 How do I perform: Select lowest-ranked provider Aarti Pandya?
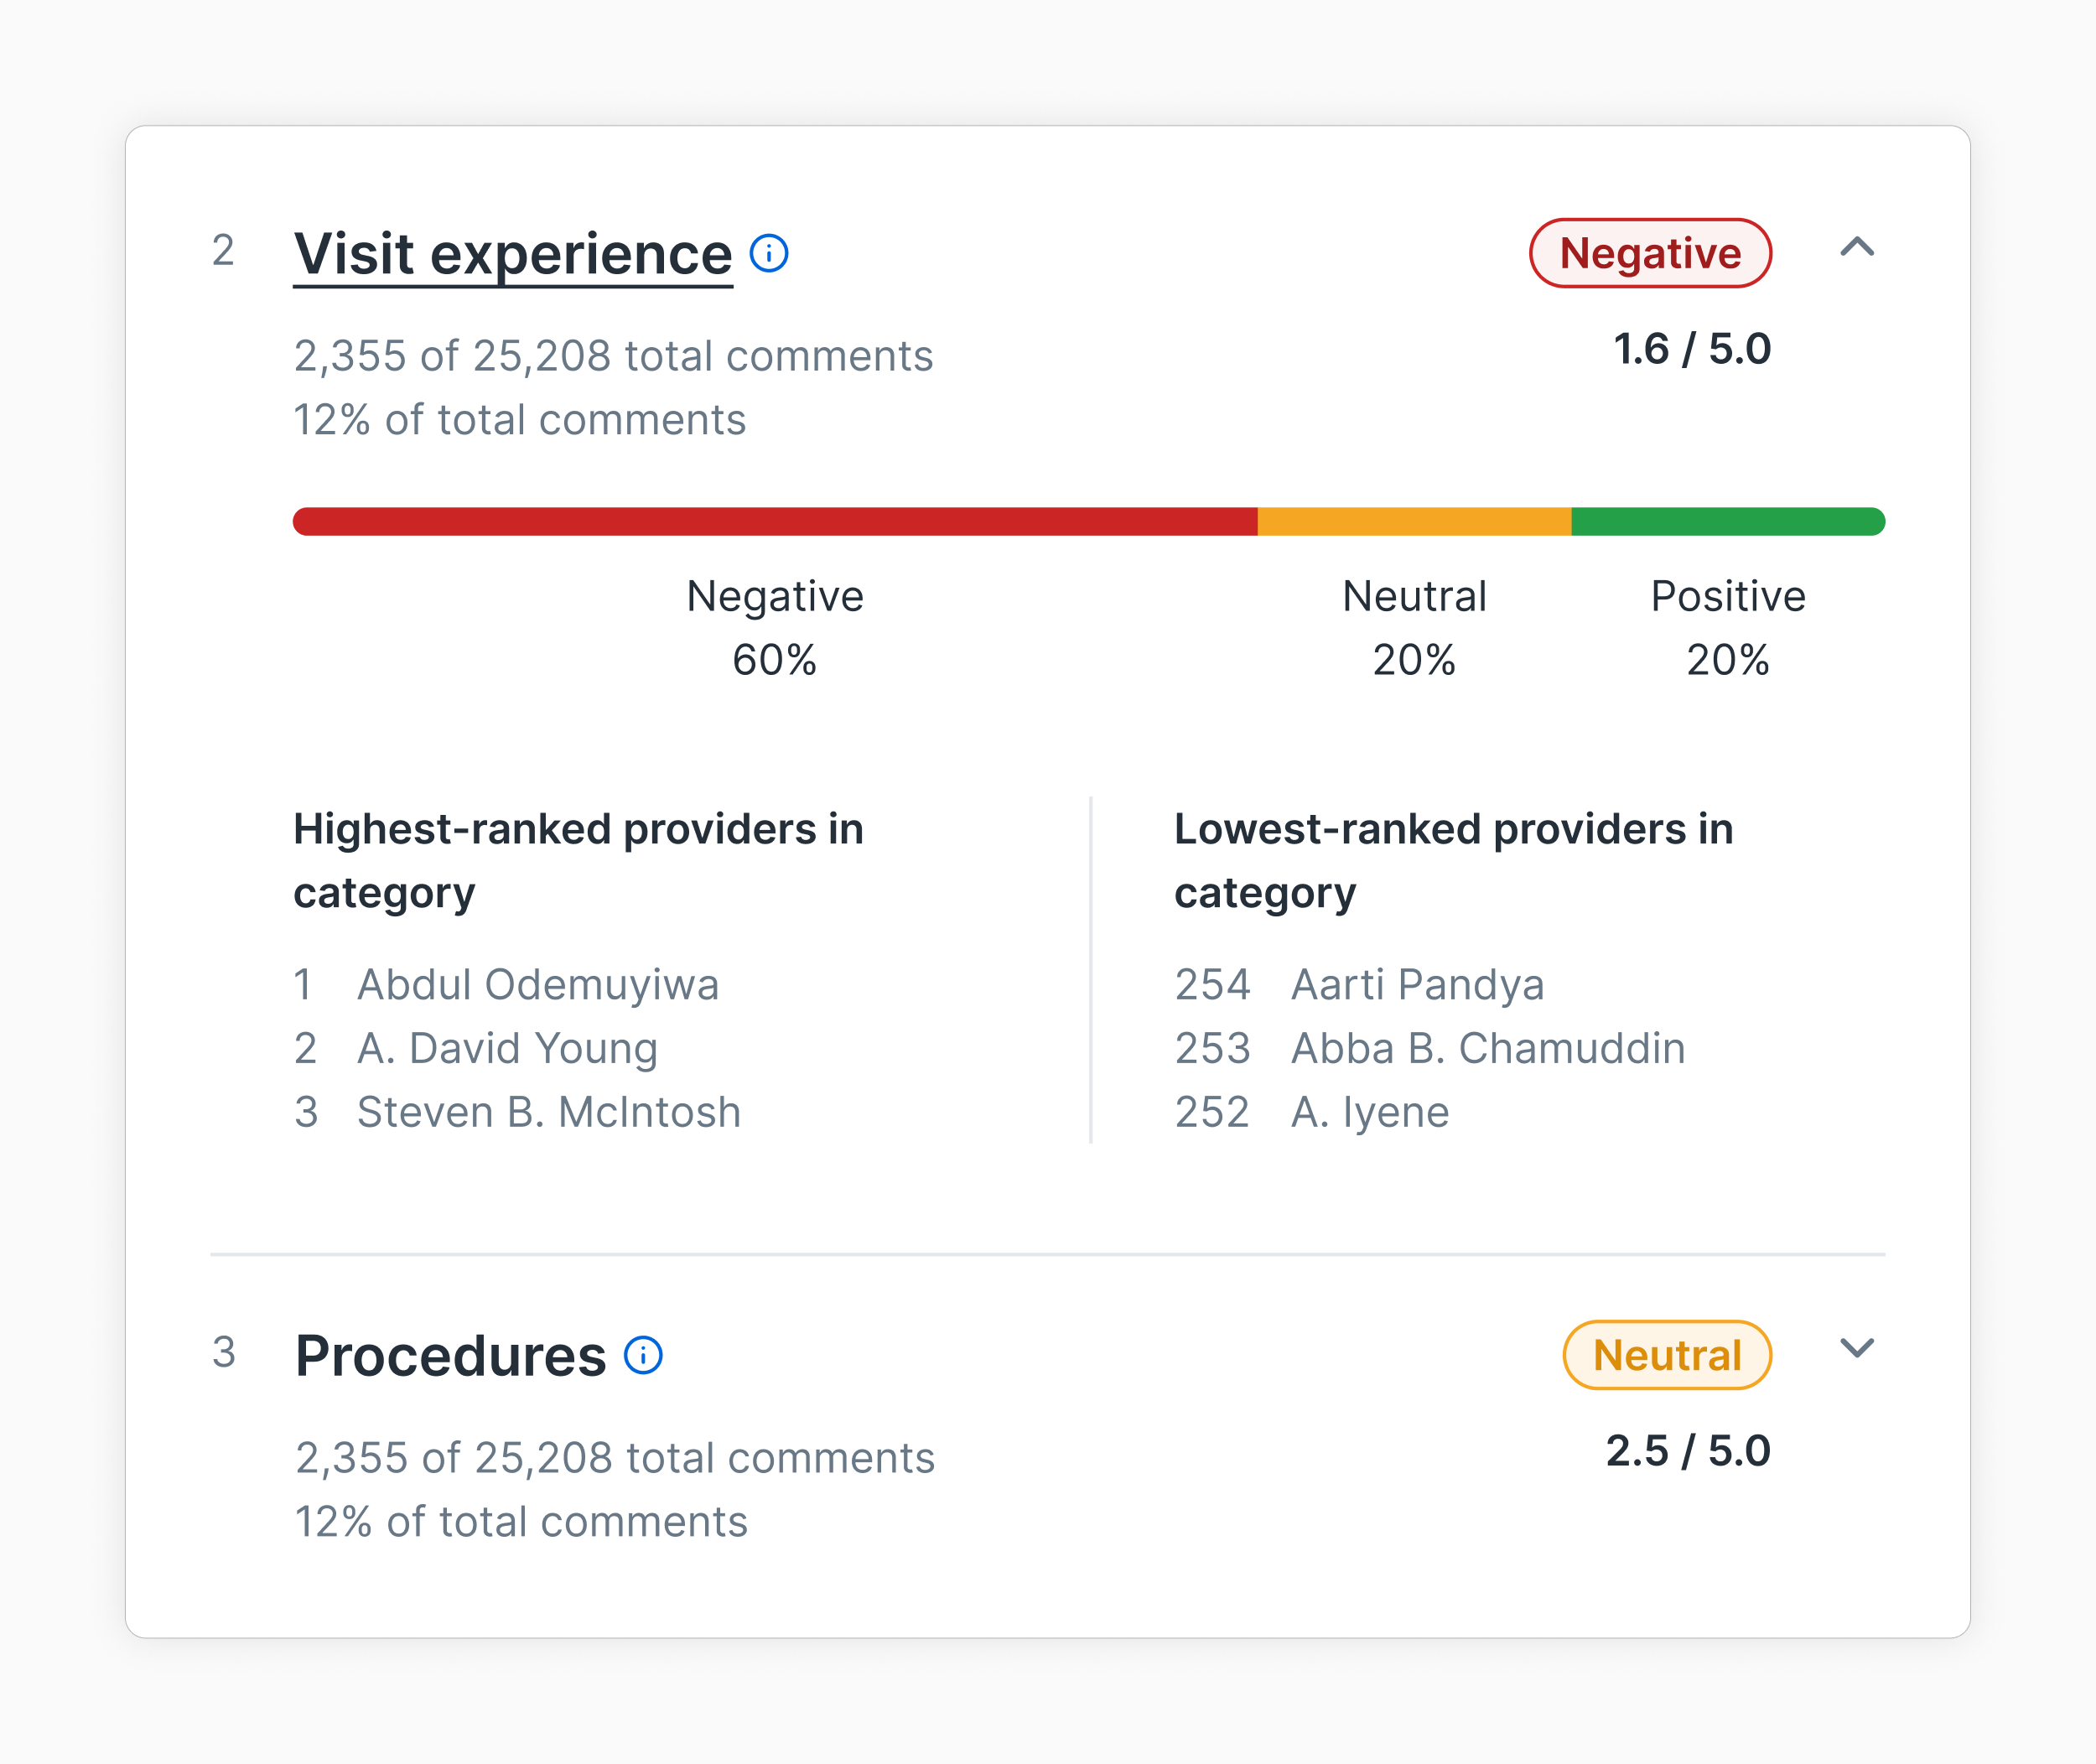pos(1416,984)
